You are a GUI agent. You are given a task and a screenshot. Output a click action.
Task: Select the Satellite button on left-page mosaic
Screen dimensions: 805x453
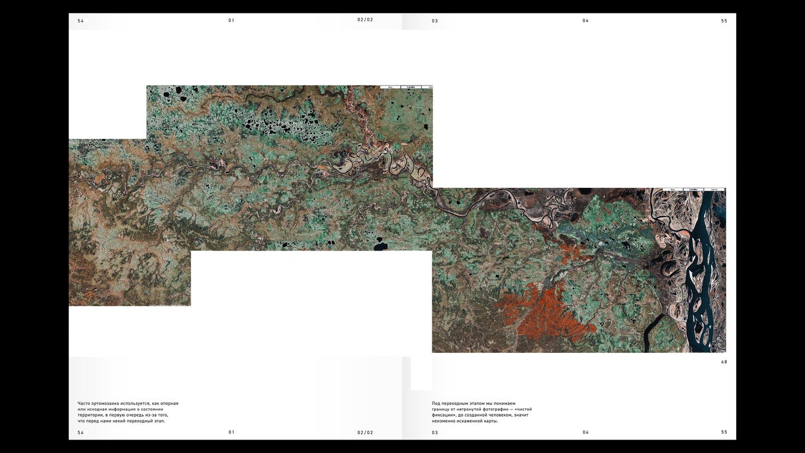(411, 87)
